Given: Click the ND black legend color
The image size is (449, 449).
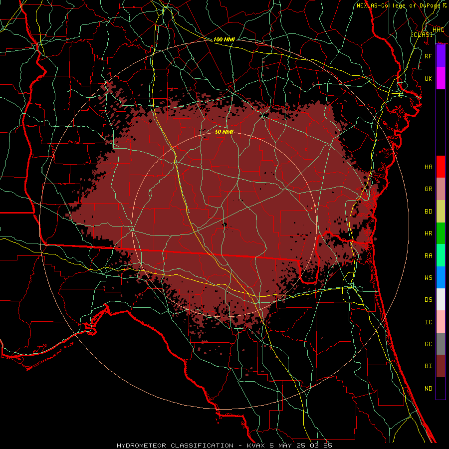Looking at the screenshot, I should 441,388.
